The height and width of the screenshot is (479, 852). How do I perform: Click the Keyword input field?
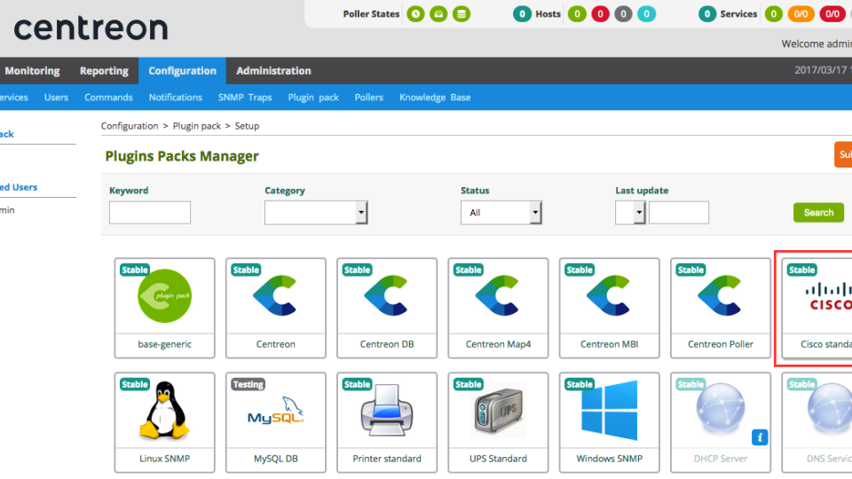pos(149,213)
